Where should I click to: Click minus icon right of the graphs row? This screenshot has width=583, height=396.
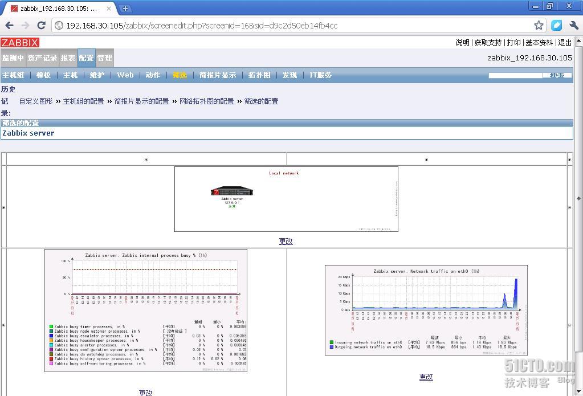click(x=570, y=325)
